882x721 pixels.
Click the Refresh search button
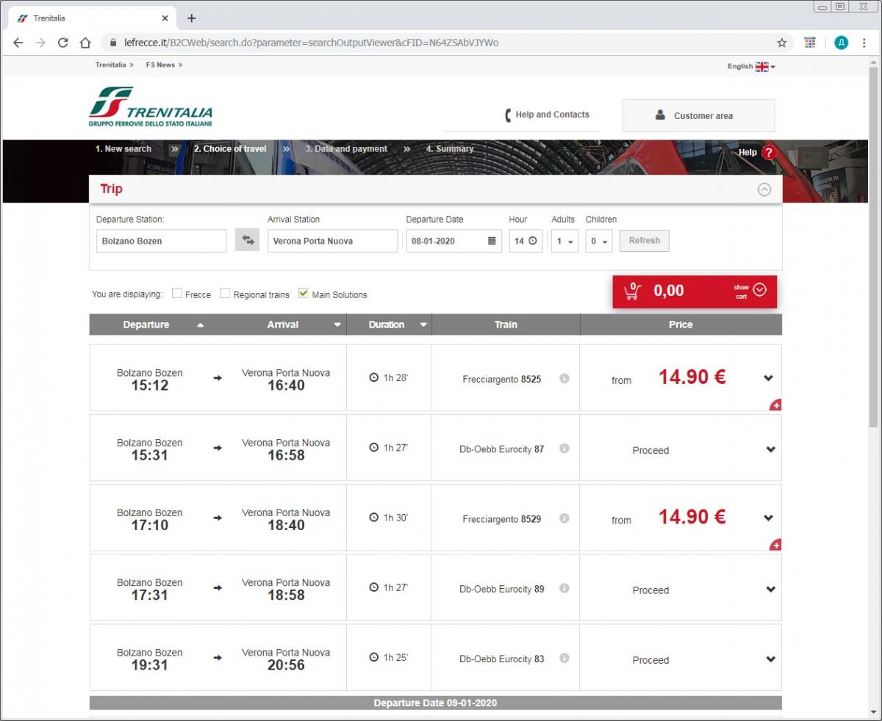click(x=645, y=241)
